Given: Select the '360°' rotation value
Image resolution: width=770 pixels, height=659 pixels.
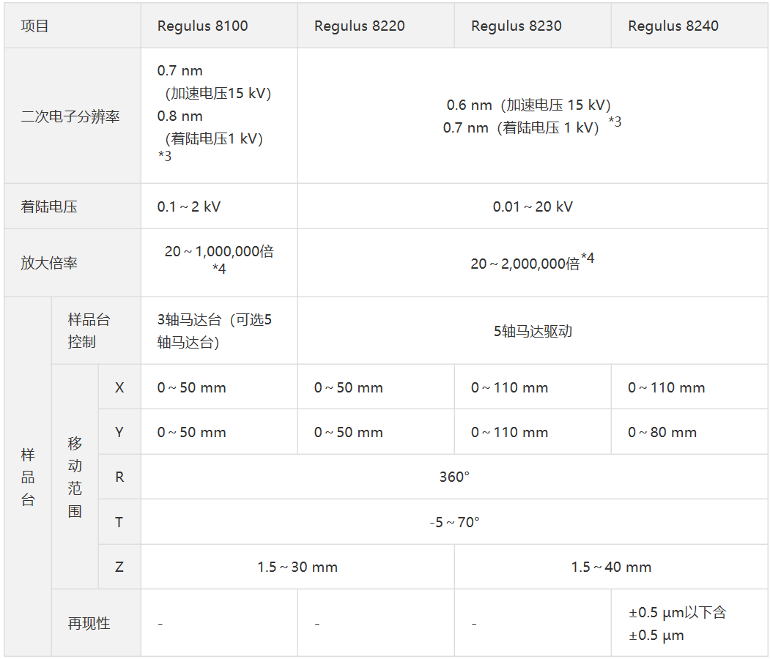Looking at the screenshot, I should [454, 477].
